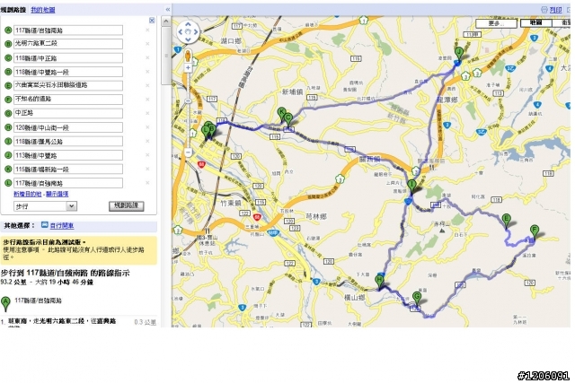
Task: Close the route planner box with the blue X
Action: [152, 20]
